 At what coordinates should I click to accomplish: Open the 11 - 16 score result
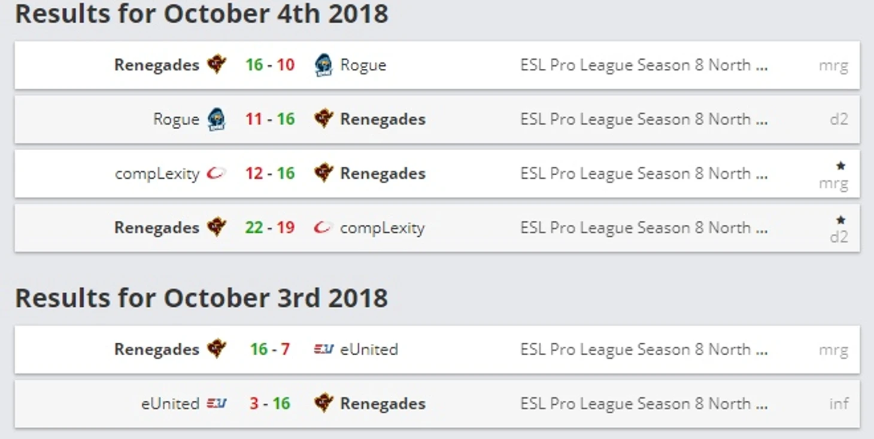tap(270, 119)
